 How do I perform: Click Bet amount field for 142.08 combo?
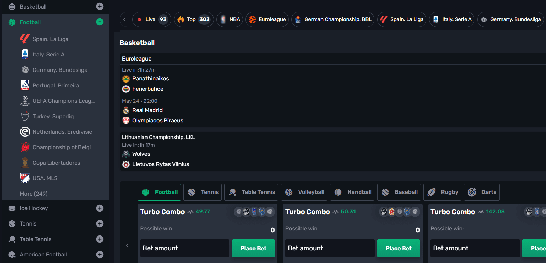click(475, 248)
